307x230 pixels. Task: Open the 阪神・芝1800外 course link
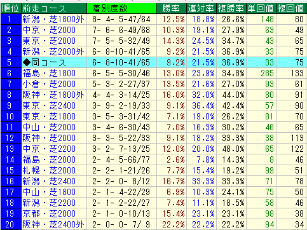click(53, 95)
